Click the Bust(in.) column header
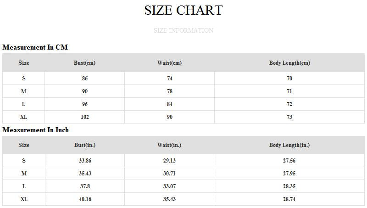Viewport: 367px width, 208px height. 84,145
